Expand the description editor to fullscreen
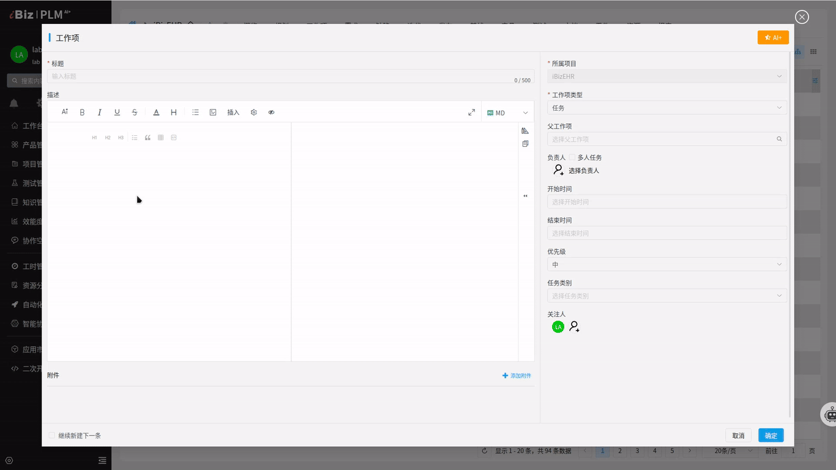Image resolution: width=836 pixels, height=470 pixels. click(471, 112)
